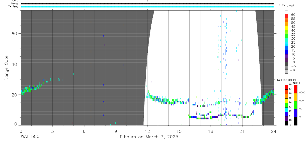Click the black Noise strip above the plot
The height and width of the screenshot is (142, 308).
147,4
